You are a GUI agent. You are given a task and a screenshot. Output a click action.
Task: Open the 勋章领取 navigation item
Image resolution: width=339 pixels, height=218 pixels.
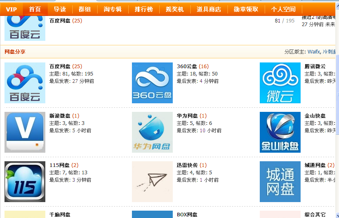(x=246, y=9)
